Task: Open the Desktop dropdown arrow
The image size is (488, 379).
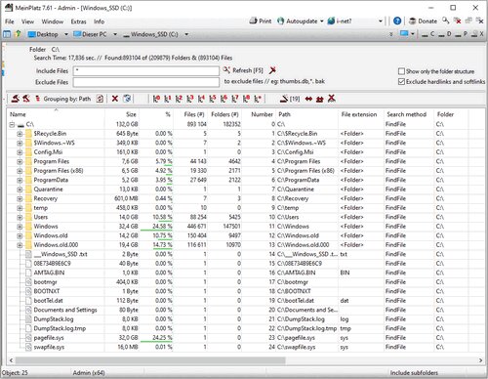Action: pos(66,34)
